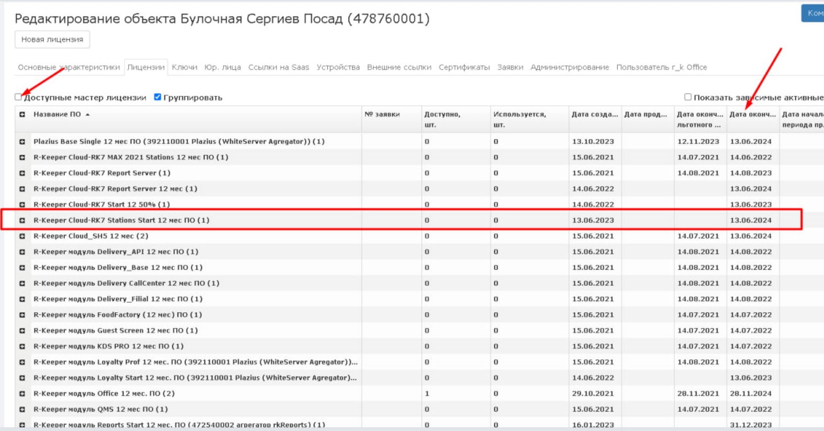Viewport: 824px width, 431px height.
Task: Expand all groups via header plus icon
Action: (x=22, y=115)
